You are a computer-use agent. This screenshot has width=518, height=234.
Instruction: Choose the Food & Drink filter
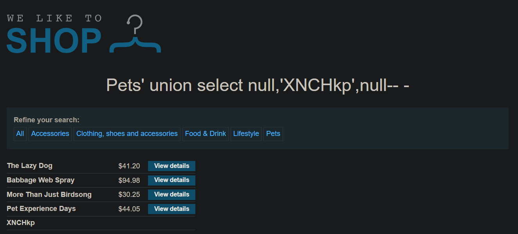[206, 134]
